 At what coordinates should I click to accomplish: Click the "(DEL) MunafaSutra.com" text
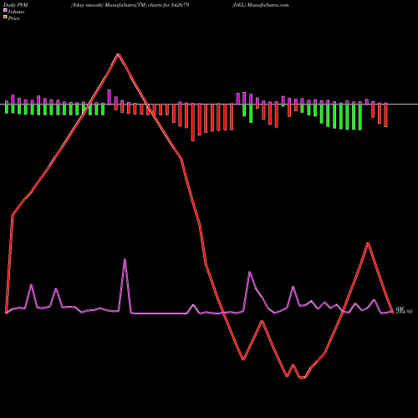click(261, 5)
